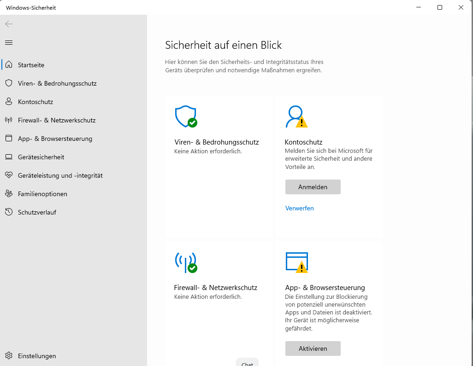Click the Kontoschutz tile icon with warning
This screenshot has height=366, width=473.
click(x=296, y=117)
